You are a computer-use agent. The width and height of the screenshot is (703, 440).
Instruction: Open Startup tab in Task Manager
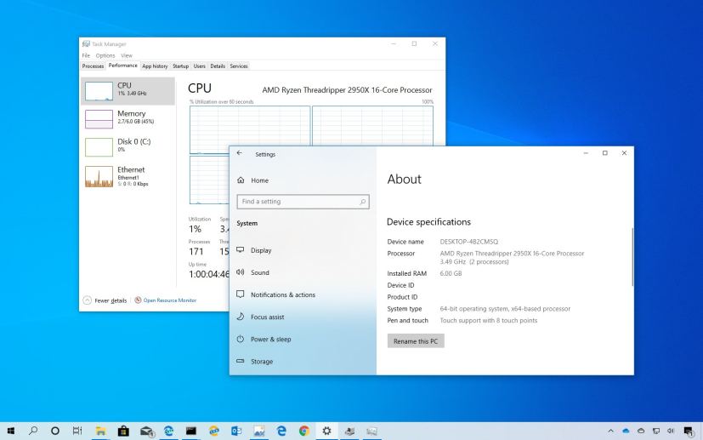[181, 66]
